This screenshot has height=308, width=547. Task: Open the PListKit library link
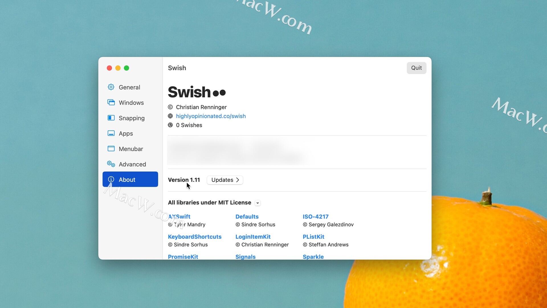(x=313, y=237)
